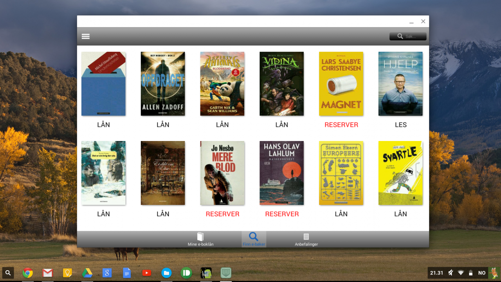Open Oppdraget by Allen Zadoff cover
Viewport: 501px width, 282px height.
pyautogui.click(x=163, y=84)
